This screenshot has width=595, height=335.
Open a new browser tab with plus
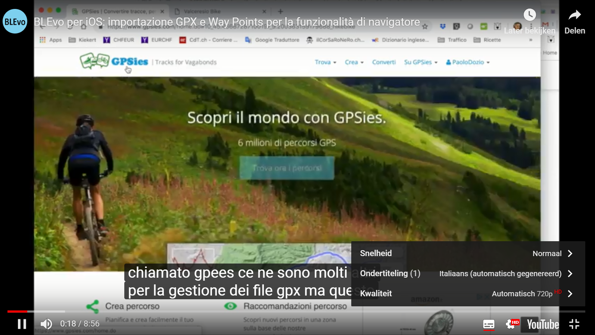(x=281, y=12)
